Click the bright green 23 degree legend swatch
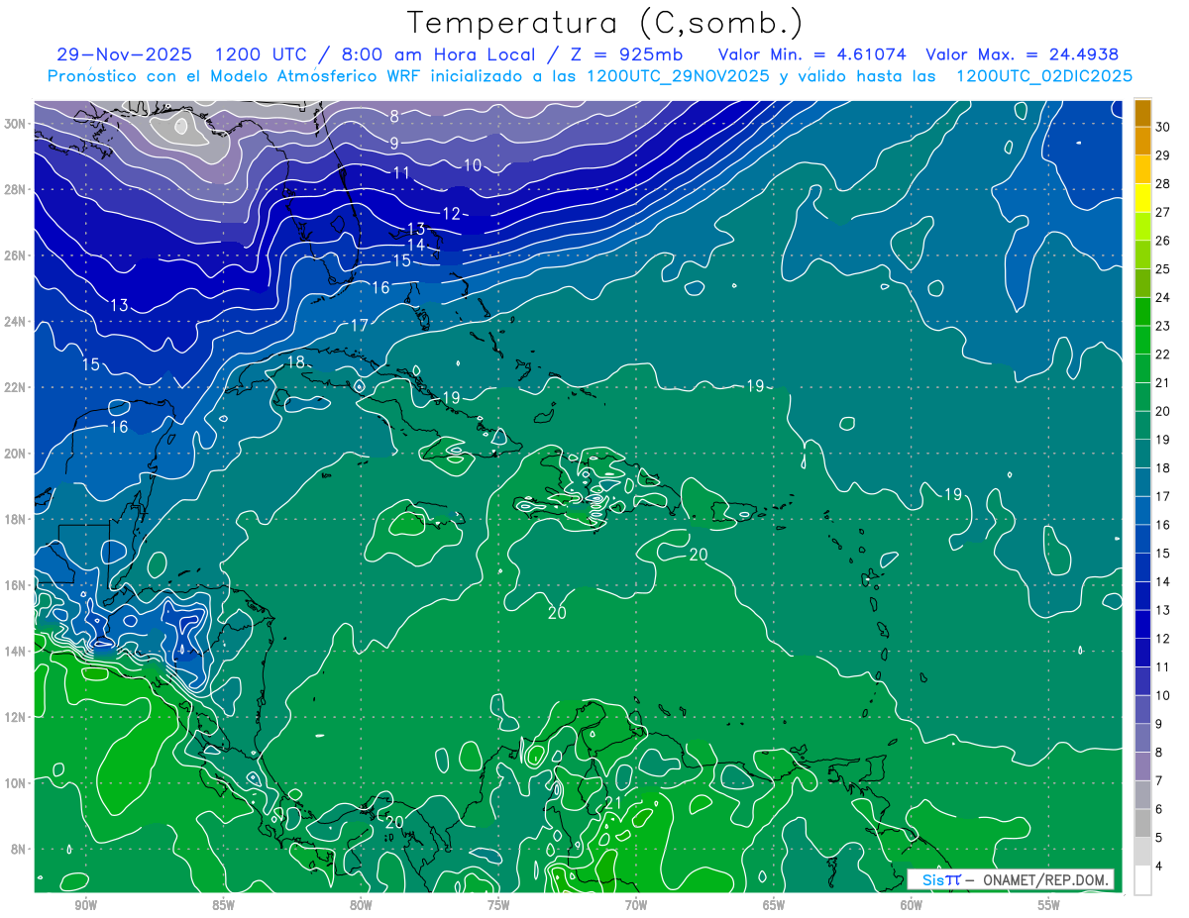The image size is (1189, 918). click(x=1142, y=312)
